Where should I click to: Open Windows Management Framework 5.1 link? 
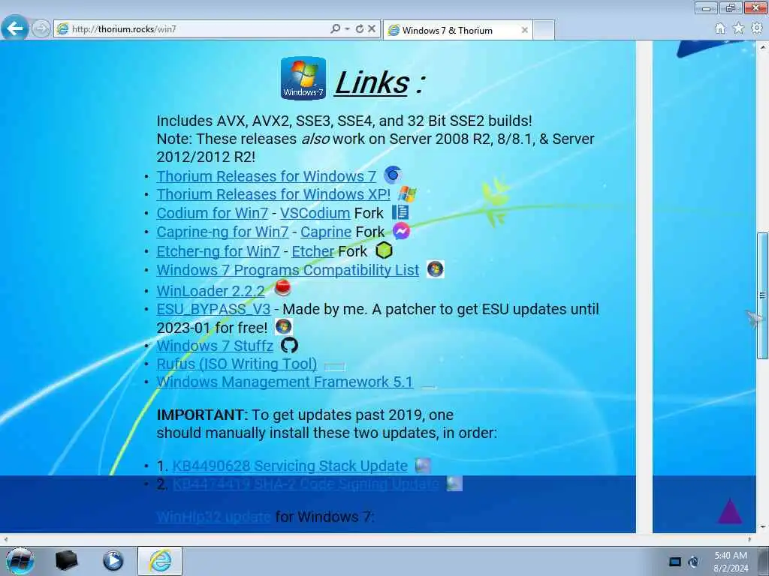click(x=285, y=382)
